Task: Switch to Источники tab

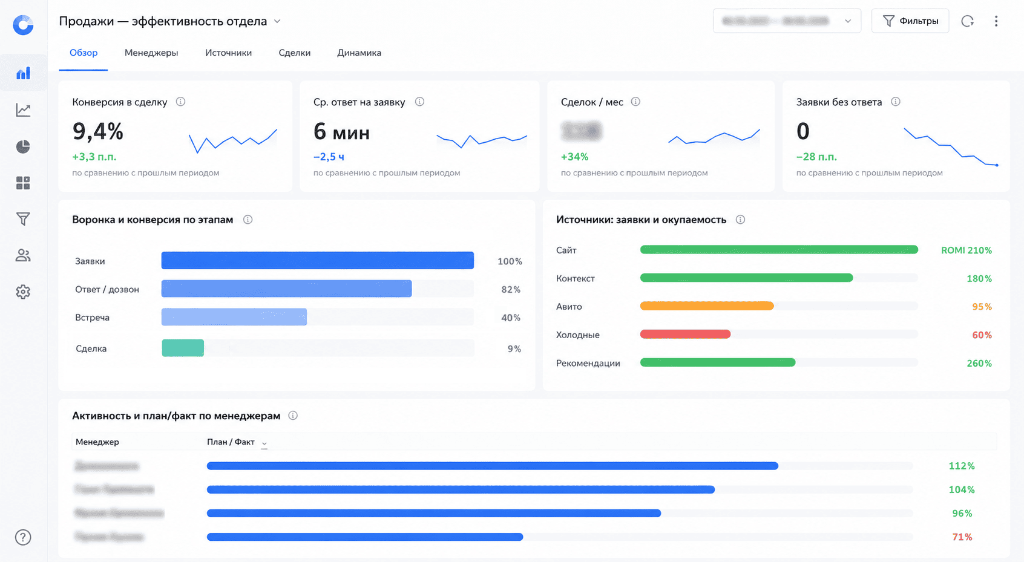Action: click(228, 53)
